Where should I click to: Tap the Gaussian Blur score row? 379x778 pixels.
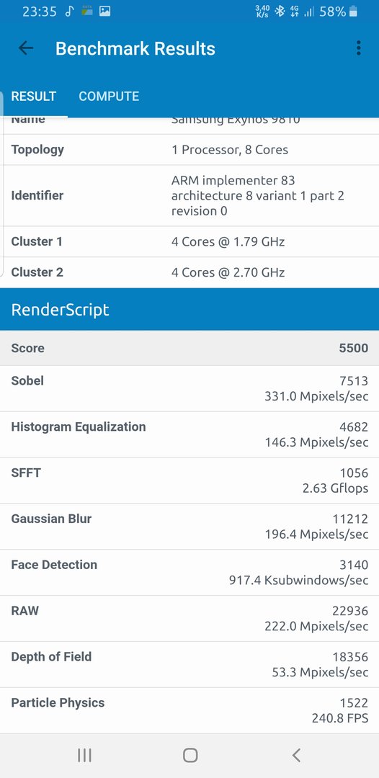coord(189,527)
